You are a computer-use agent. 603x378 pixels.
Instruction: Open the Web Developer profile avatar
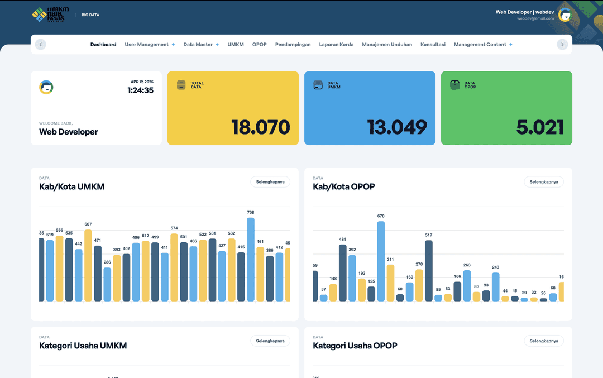pos(564,15)
